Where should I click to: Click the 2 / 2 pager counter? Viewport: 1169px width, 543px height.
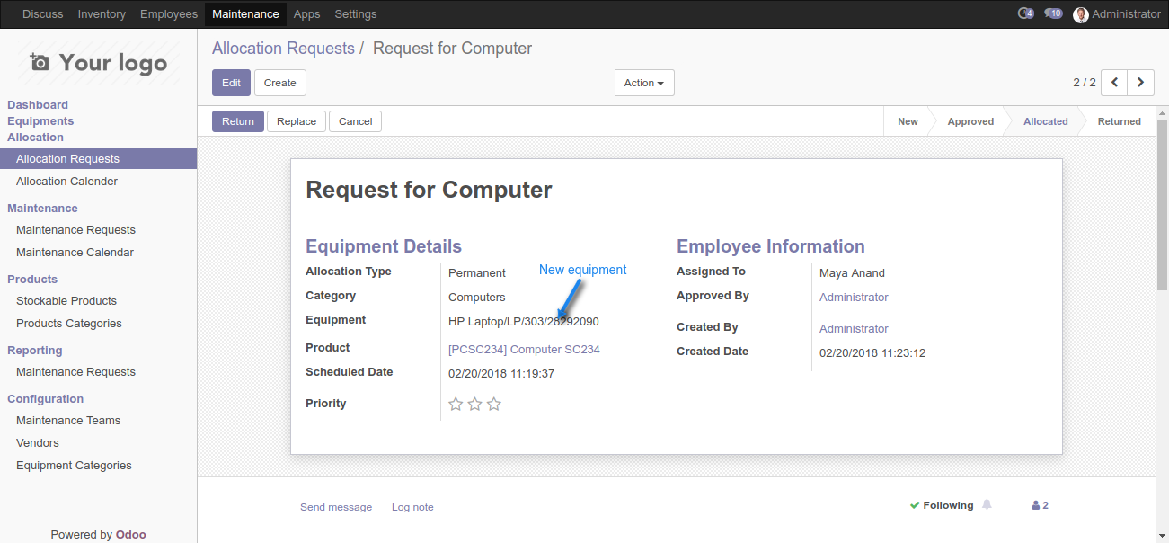pyautogui.click(x=1085, y=82)
